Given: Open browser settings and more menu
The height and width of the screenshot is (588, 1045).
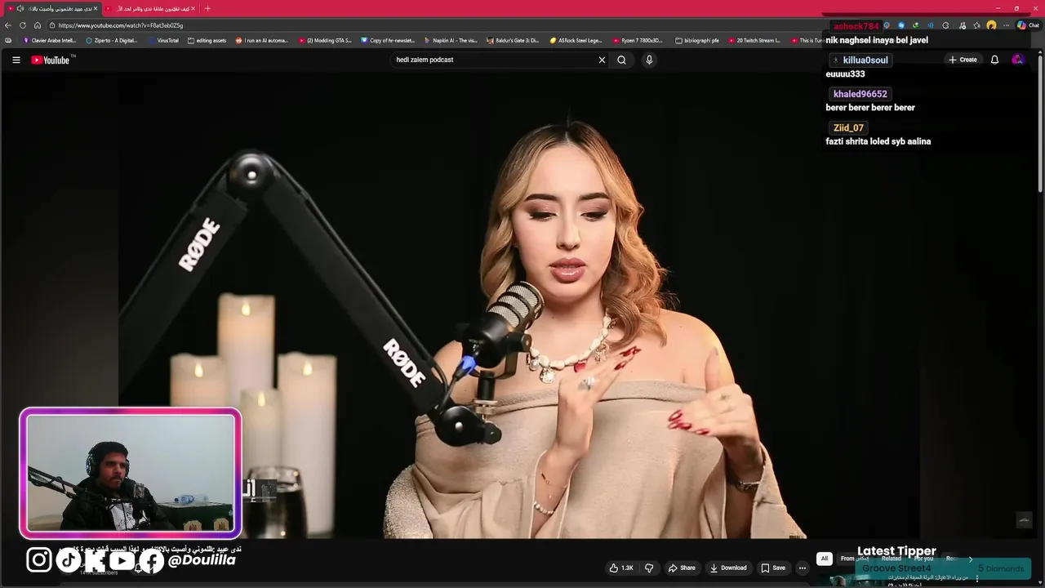Looking at the screenshot, I should 1006,25.
